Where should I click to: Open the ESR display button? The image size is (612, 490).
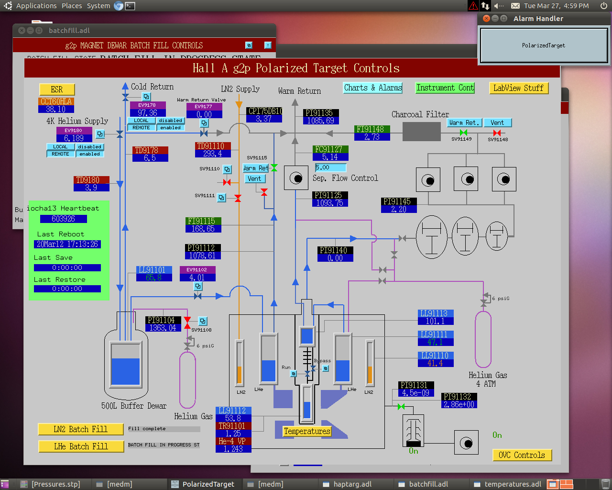click(x=57, y=89)
